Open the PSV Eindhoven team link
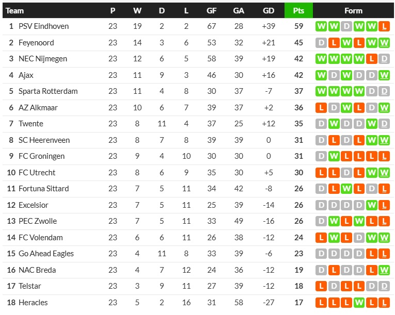The image size is (395, 315). pyautogui.click(x=43, y=26)
